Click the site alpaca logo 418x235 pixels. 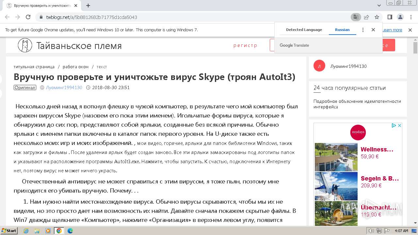coord(25,45)
